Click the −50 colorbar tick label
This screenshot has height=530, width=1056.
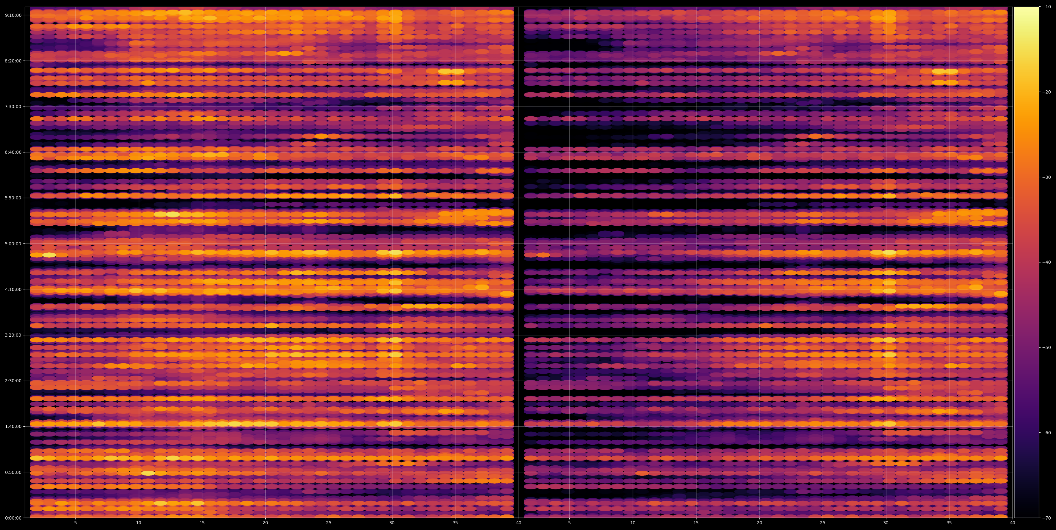(x=1046, y=348)
